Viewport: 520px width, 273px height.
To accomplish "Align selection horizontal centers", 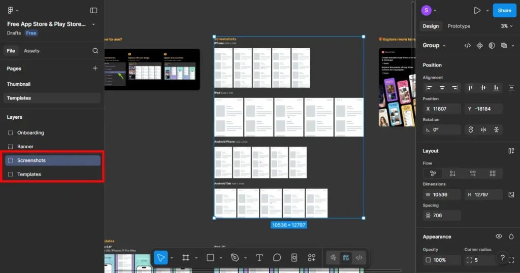I will [x=442, y=88].
